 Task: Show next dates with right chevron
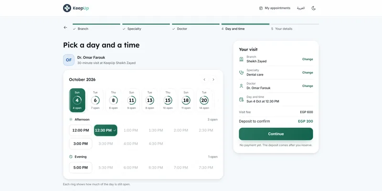pyautogui.click(x=213, y=79)
